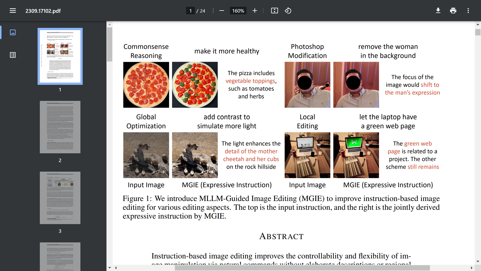This screenshot has width=481, height=271.
Task: Switch to document outline view
Action: (x=13, y=55)
